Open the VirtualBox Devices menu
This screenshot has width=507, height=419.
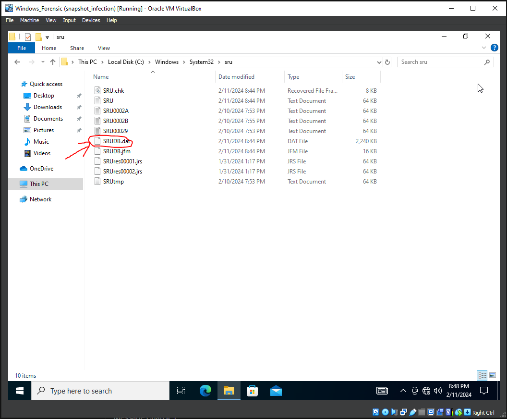click(x=91, y=20)
